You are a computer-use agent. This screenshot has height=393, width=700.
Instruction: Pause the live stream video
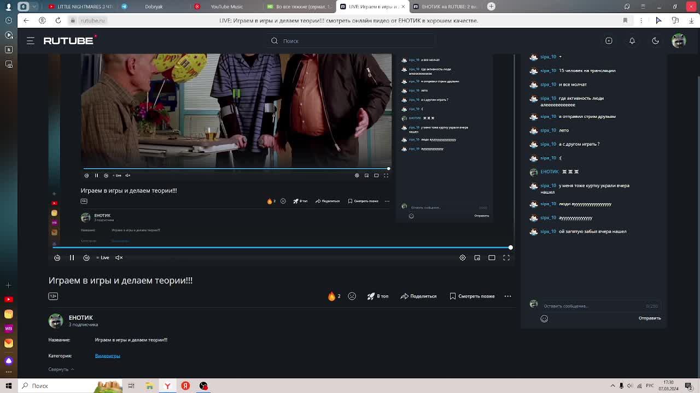click(x=72, y=258)
